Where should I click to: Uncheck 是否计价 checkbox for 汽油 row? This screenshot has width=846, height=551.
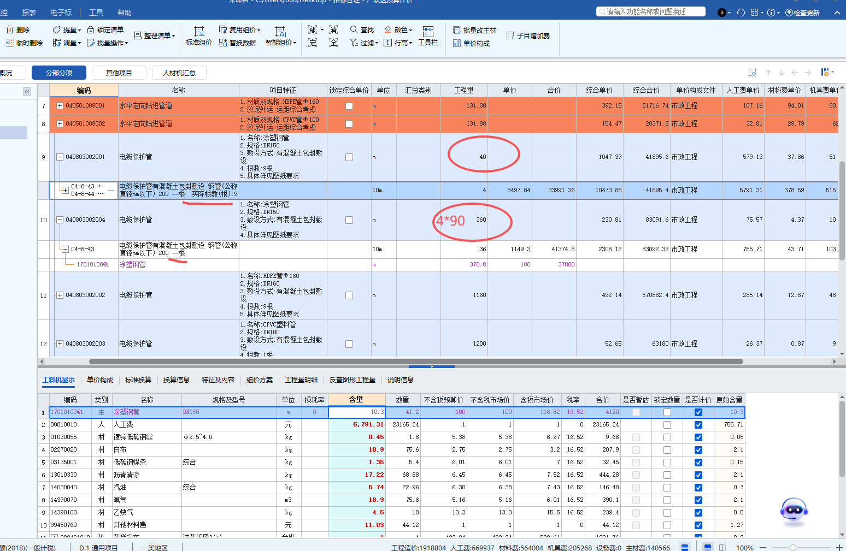point(698,488)
